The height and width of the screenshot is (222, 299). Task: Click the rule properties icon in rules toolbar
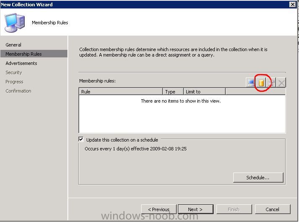tap(271, 83)
